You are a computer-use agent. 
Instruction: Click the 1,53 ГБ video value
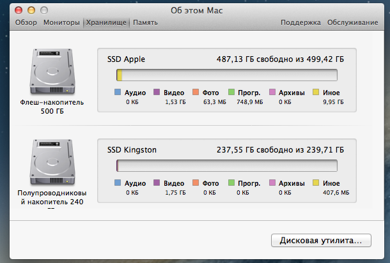175,102
